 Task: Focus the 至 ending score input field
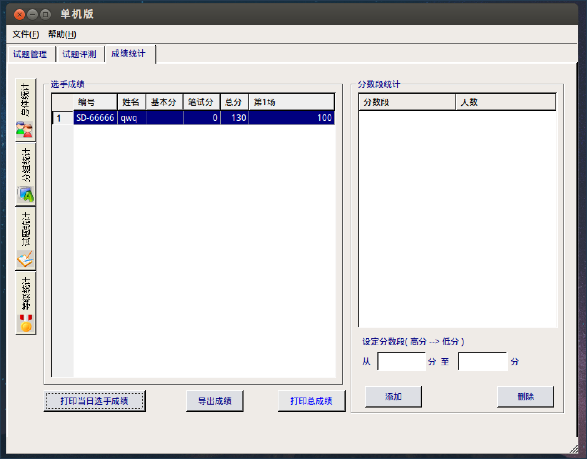point(482,362)
